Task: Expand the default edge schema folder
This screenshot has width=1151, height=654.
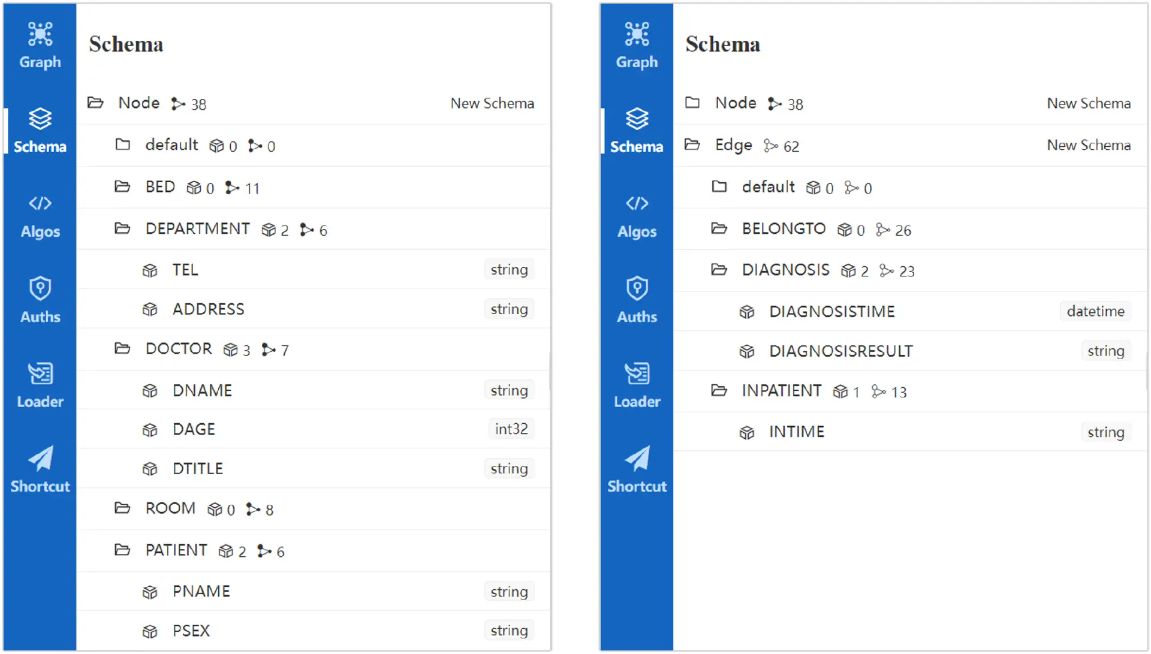Action: pyautogui.click(x=719, y=187)
